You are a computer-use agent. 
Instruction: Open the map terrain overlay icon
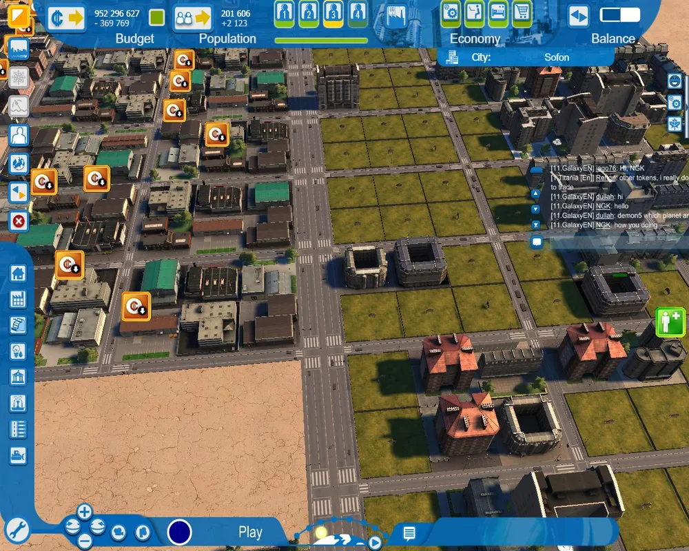(x=19, y=107)
